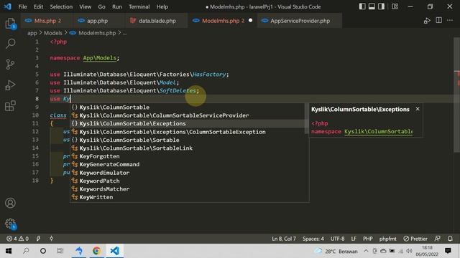Open the Accounts menu icon
Screen dimensions: 460x258
point(10,203)
